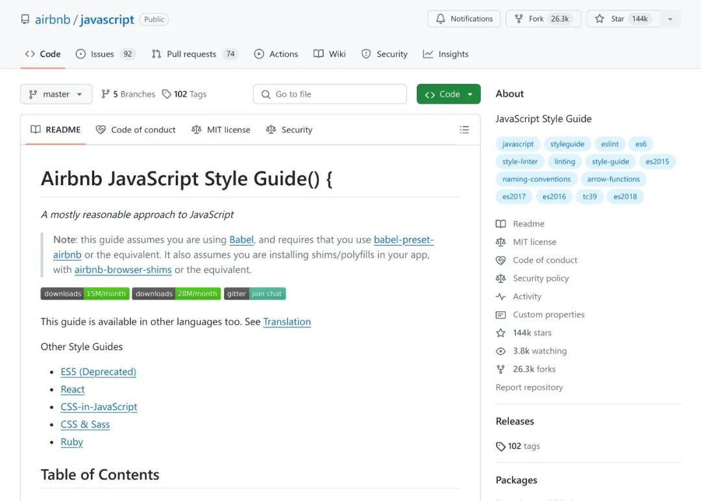701x501 pixels.
Task: Open Readme in the About sidebar
Action: click(x=521, y=224)
